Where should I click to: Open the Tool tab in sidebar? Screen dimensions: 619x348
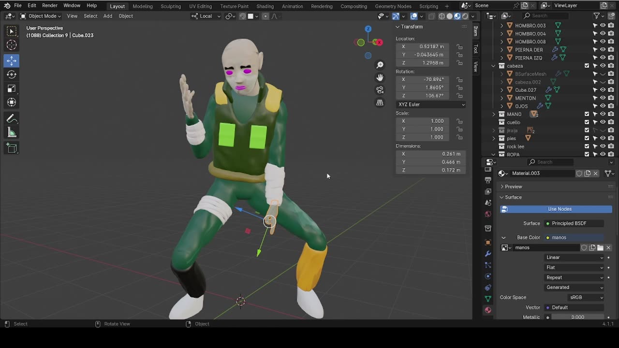click(x=476, y=49)
